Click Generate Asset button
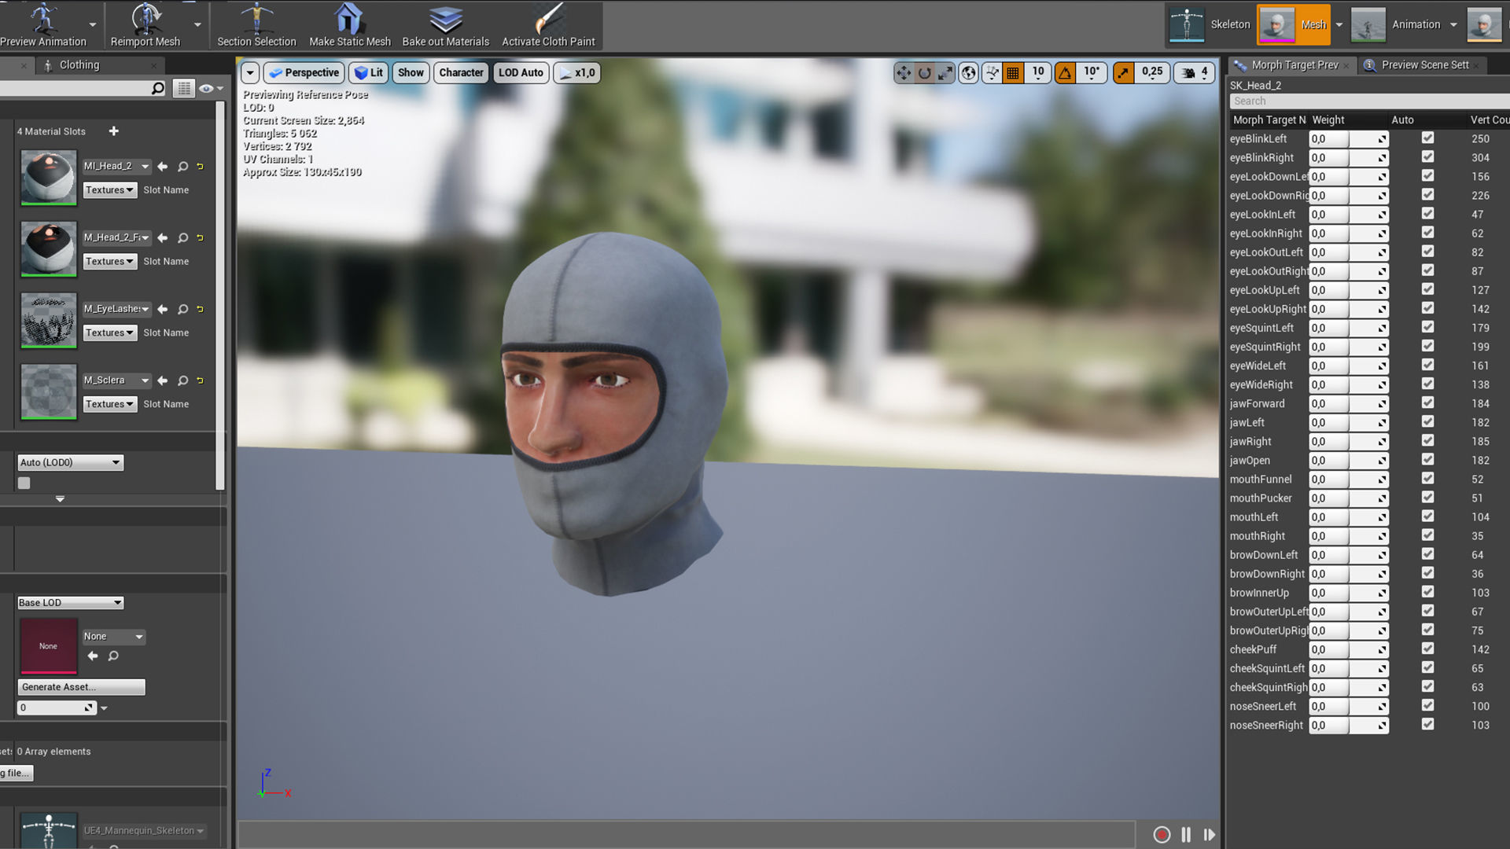 [x=81, y=687]
